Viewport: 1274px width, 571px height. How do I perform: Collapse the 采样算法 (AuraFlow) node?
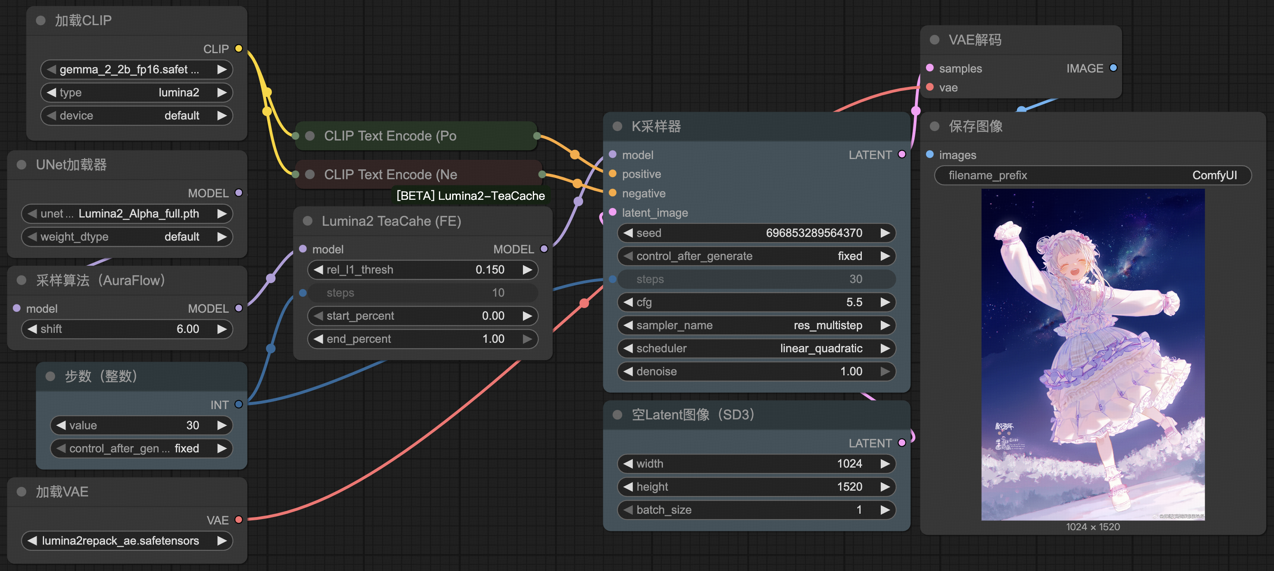tap(22, 280)
